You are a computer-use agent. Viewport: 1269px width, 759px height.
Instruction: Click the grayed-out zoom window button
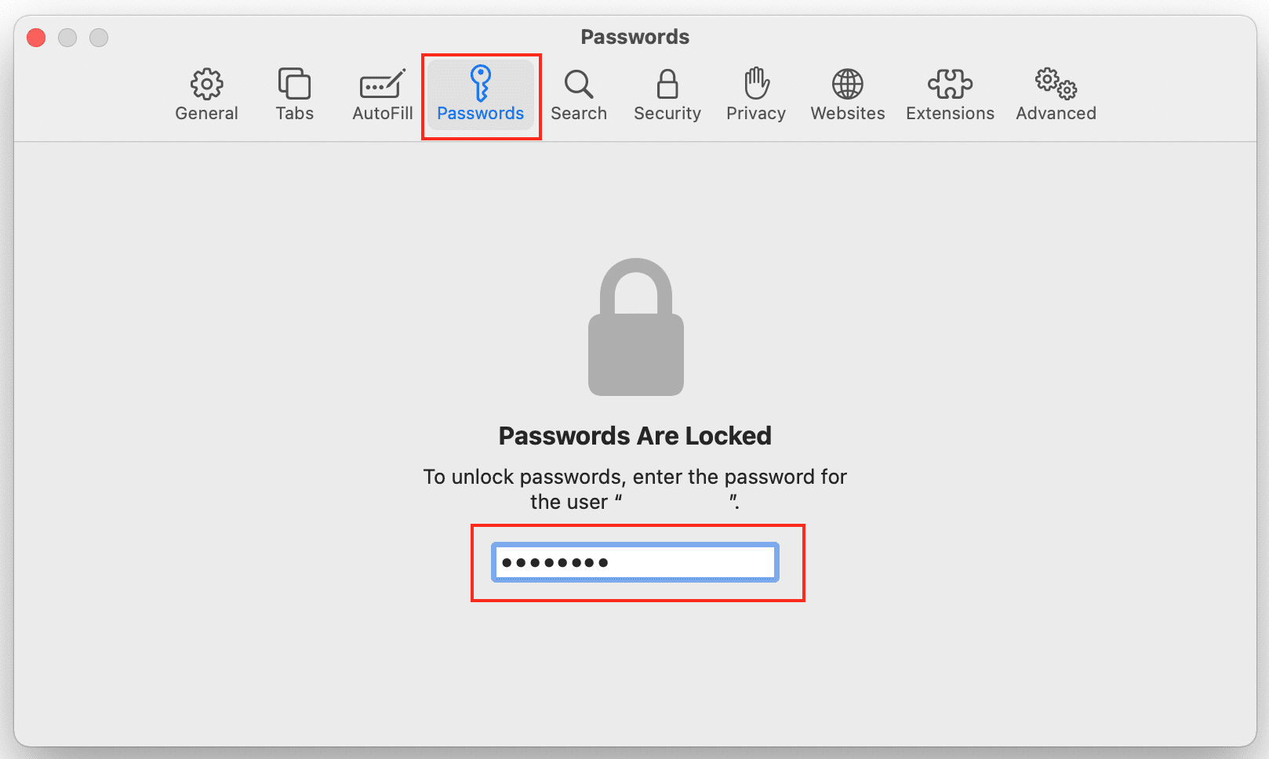(99, 38)
